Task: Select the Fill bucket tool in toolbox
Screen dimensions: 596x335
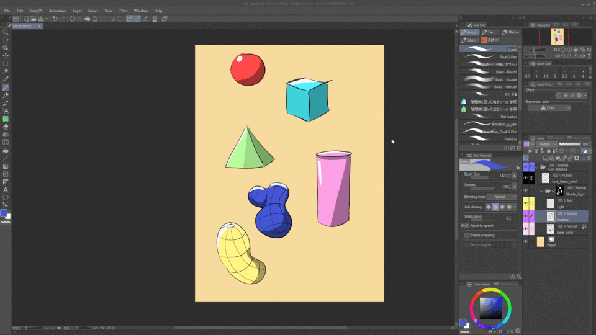Action: (6, 150)
